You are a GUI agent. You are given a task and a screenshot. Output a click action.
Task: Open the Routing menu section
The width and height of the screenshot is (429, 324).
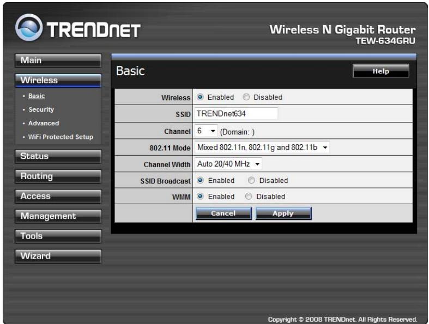(x=58, y=176)
